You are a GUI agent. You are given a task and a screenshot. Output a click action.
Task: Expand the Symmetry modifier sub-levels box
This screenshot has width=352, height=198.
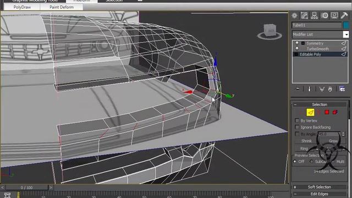point(303,43)
